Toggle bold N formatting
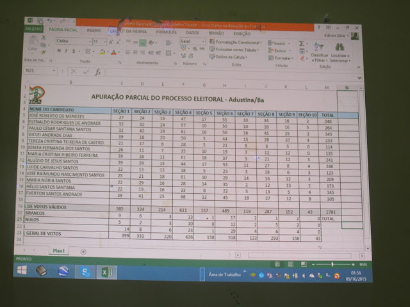 (x=59, y=51)
